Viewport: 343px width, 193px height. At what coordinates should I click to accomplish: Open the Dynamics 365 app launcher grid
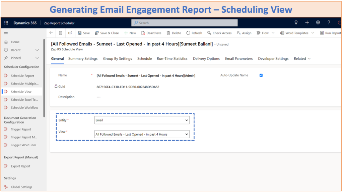tap(6, 23)
